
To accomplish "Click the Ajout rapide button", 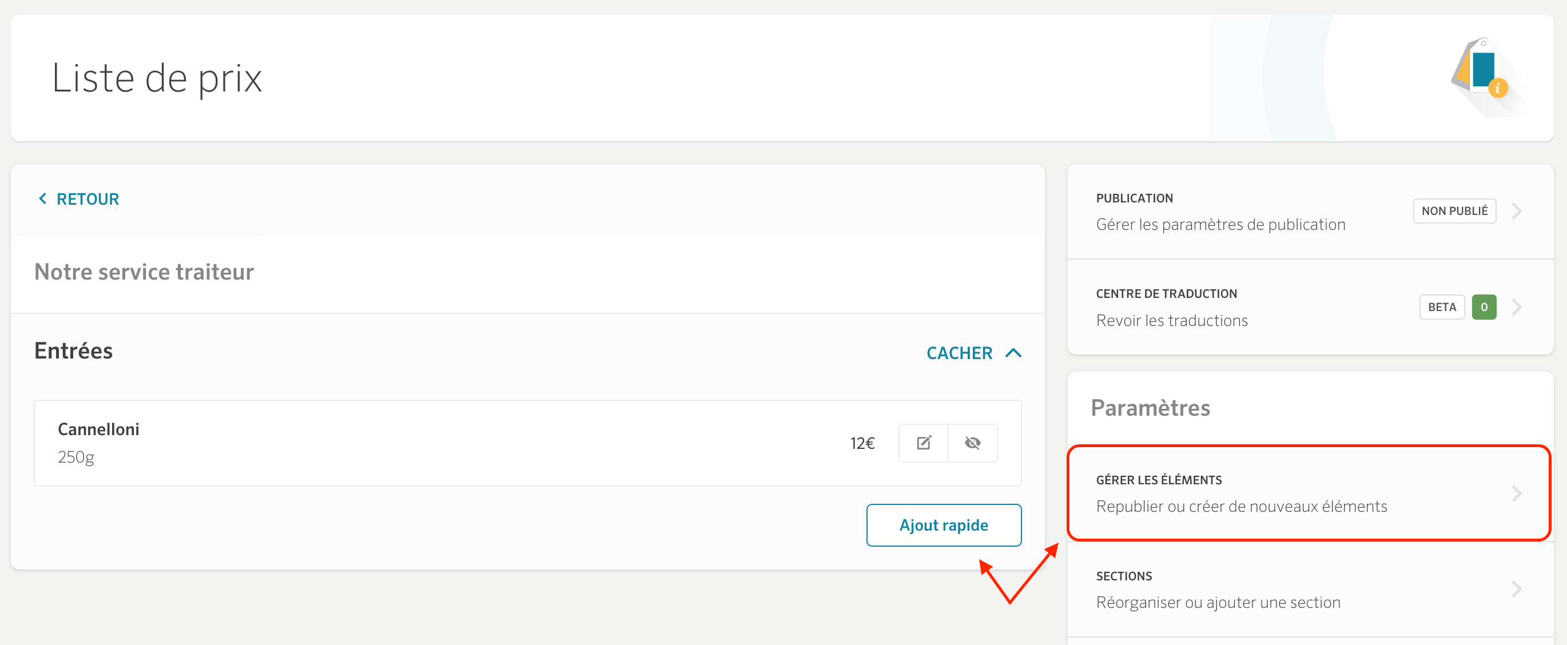I will point(944,525).
